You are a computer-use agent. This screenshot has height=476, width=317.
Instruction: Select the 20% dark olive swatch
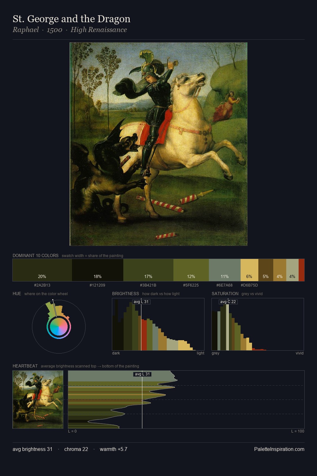pos(42,270)
